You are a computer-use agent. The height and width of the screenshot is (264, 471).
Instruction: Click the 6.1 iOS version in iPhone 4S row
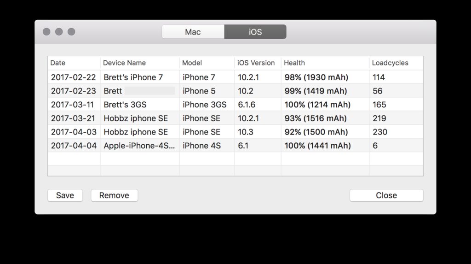tap(243, 146)
